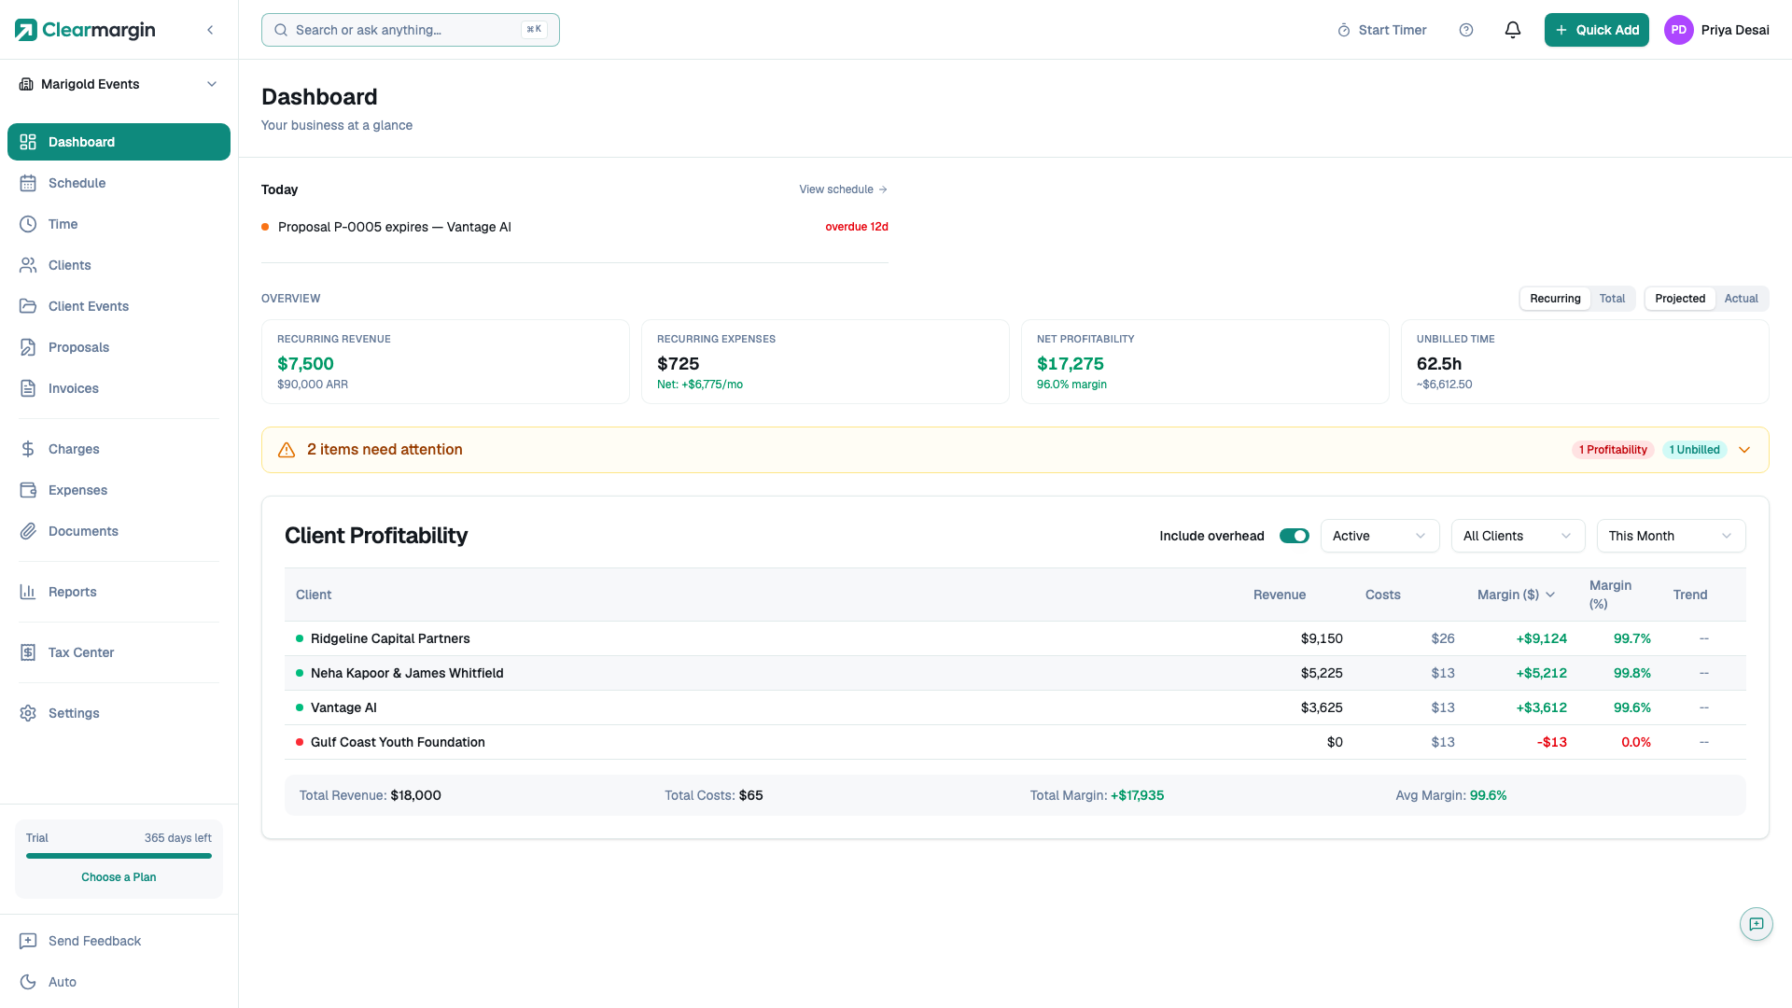This screenshot has width=1792, height=1008.
Task: Switch overview to Total
Action: [1612, 299]
